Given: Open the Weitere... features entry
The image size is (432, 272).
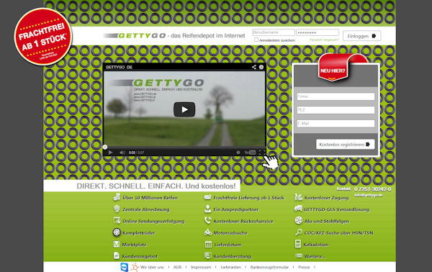Looking at the screenshot, I should tap(315, 256).
